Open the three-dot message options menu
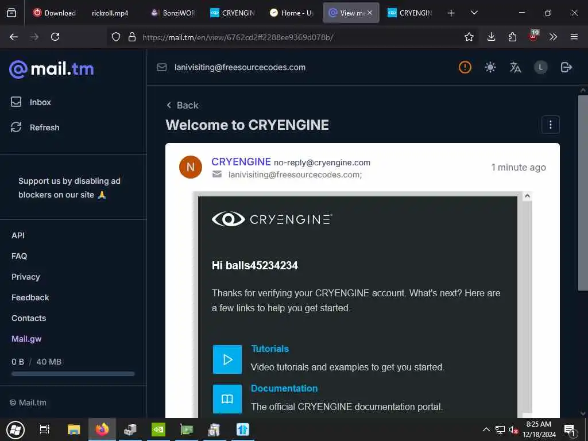 tap(551, 125)
